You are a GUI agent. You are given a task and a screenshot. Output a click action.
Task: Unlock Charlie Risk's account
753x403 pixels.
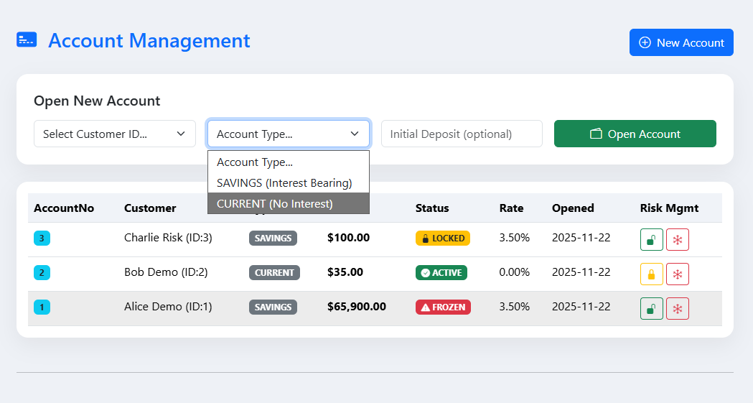point(651,239)
